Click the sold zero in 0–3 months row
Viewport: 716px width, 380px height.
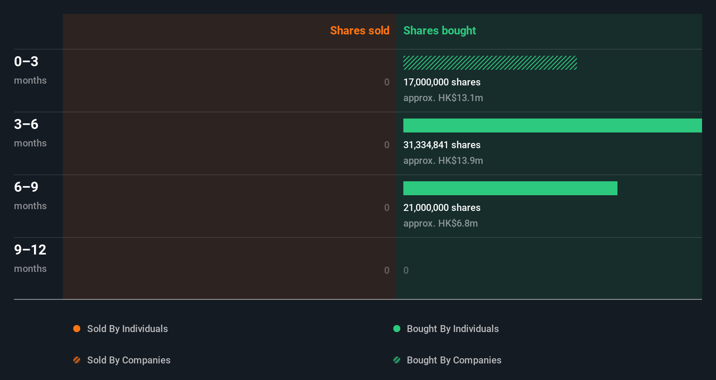(x=387, y=82)
